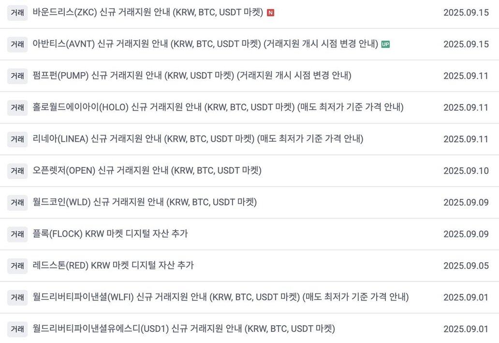The image size is (499, 343).
Task: Open the 월드리버티파이낸셜(WLFI) notice
Action: pos(220,297)
